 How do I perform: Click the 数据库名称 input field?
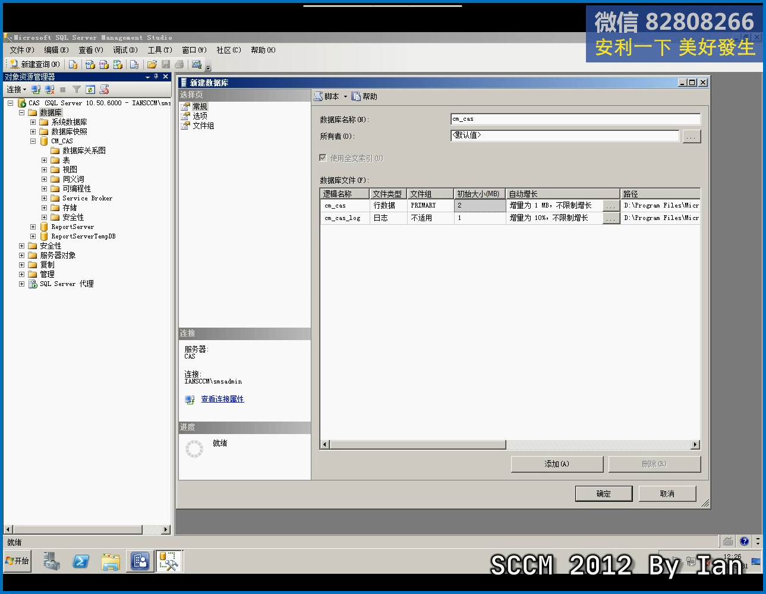[x=575, y=120]
